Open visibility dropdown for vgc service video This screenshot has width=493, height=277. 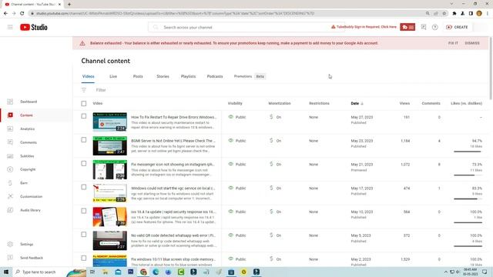237,188
